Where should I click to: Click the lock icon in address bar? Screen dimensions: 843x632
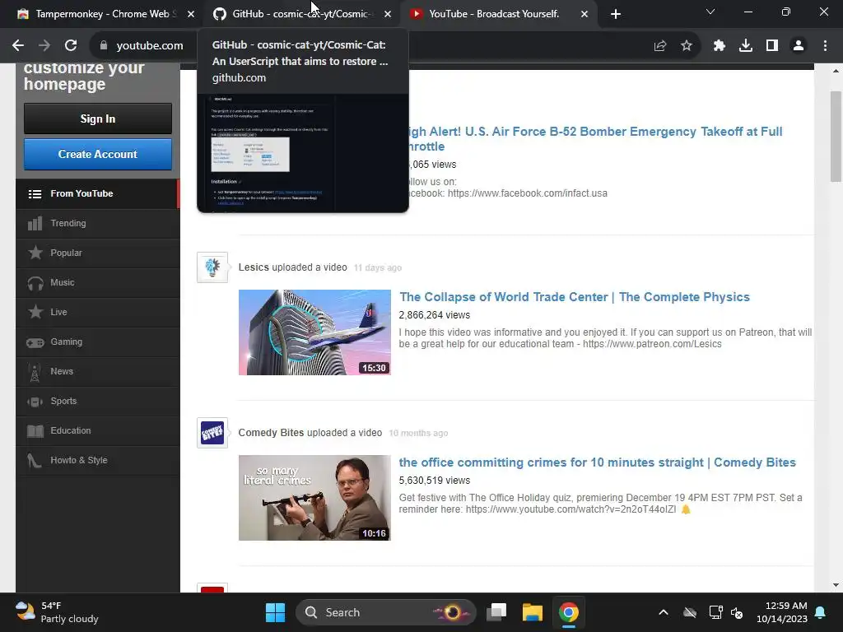(103, 46)
